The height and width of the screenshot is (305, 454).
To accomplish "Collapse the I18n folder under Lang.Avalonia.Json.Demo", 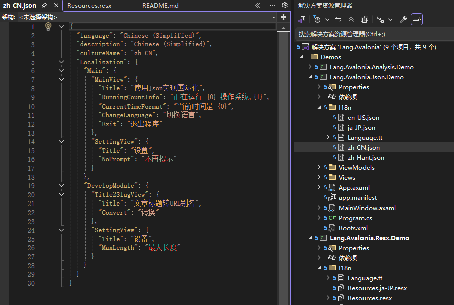I will [x=319, y=107].
